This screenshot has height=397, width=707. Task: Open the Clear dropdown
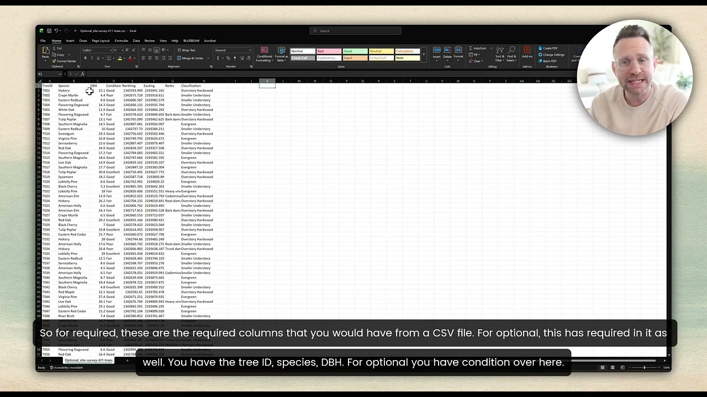pyautogui.click(x=476, y=61)
